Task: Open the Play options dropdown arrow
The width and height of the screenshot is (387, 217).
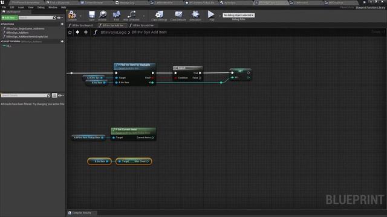Action: (220, 16)
